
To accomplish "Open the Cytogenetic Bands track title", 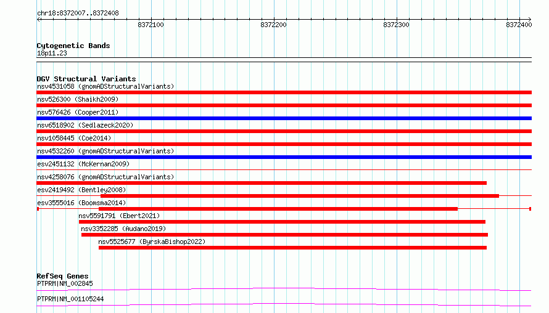I will point(73,46).
